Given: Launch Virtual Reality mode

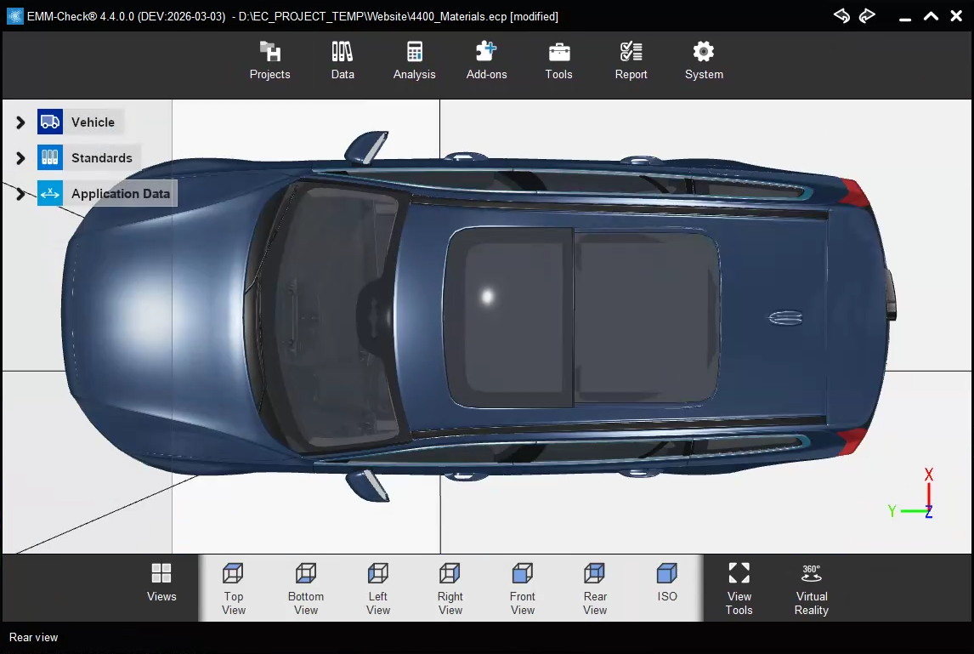Looking at the screenshot, I should tap(811, 587).
